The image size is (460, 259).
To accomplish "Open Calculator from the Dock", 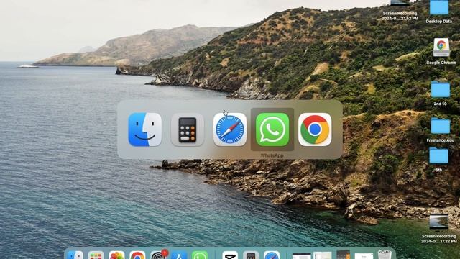I will tap(251, 255).
